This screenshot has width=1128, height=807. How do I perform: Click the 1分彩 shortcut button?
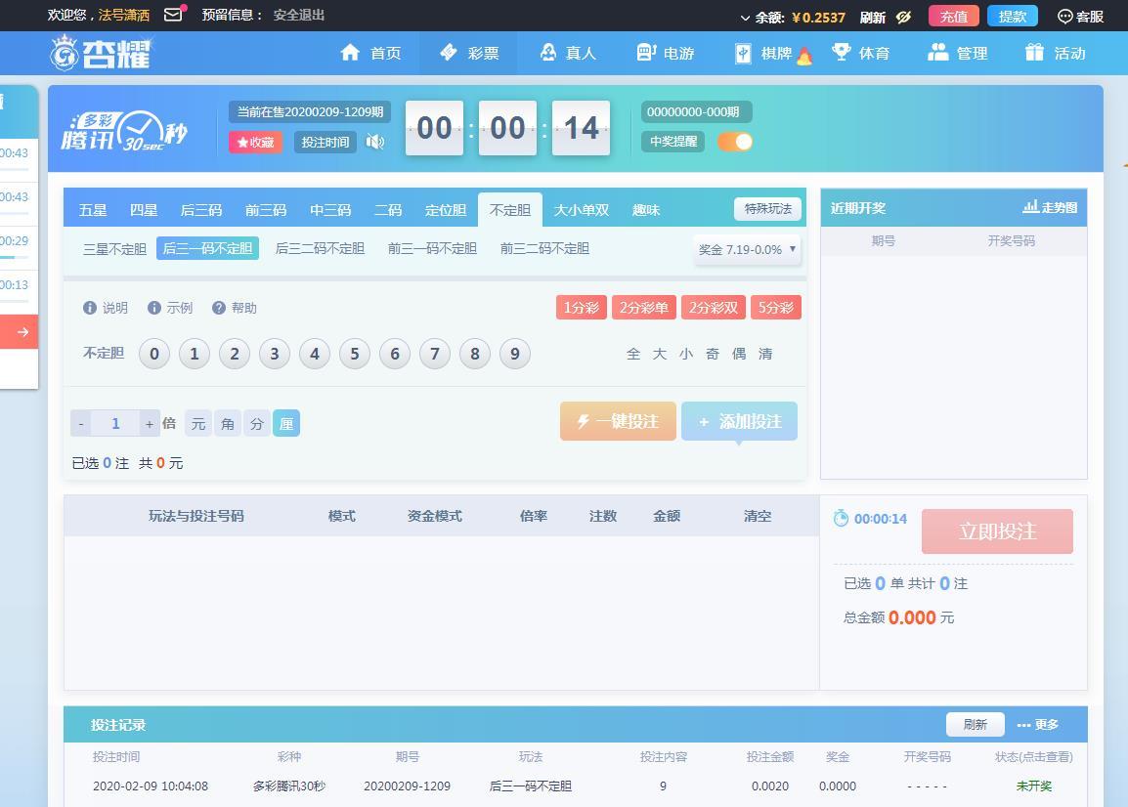pyautogui.click(x=582, y=308)
